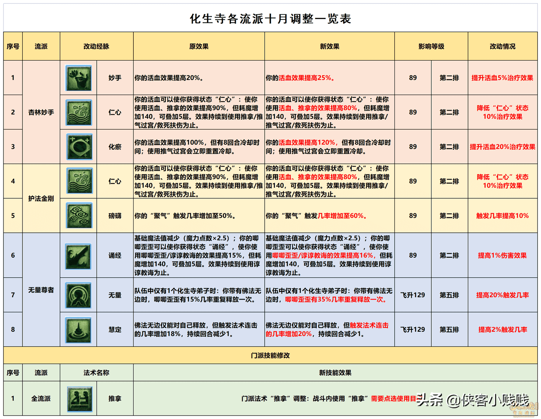Select the 改动情况 column header
Viewport: 541px width, 419px height.
(503, 46)
